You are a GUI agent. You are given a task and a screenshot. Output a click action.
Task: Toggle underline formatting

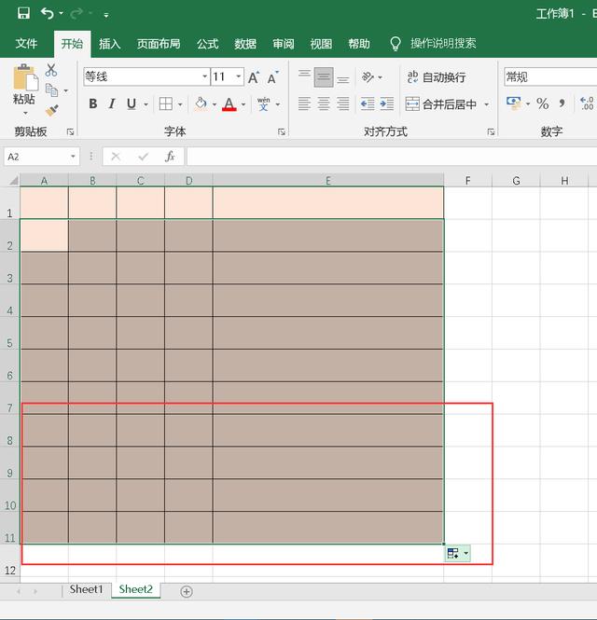tap(132, 104)
